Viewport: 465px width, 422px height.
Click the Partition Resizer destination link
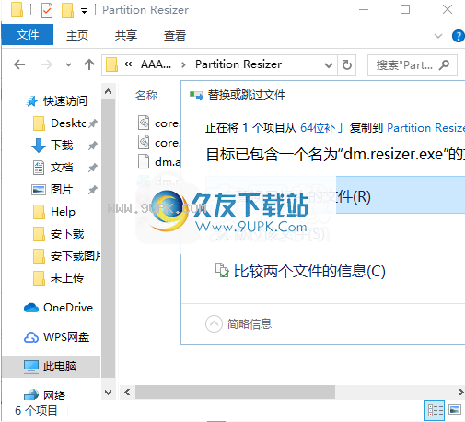(x=426, y=128)
